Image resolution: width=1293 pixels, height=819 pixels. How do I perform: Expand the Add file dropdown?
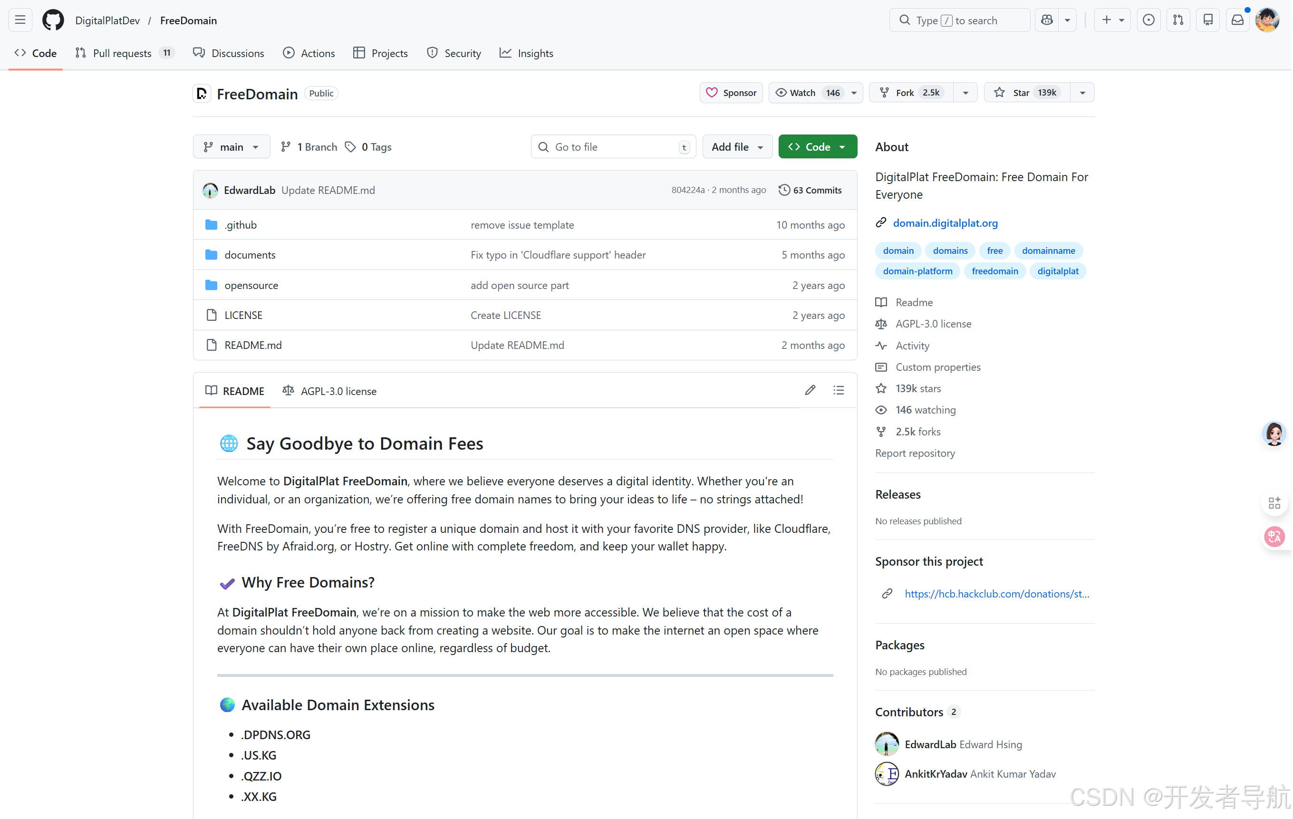737,146
